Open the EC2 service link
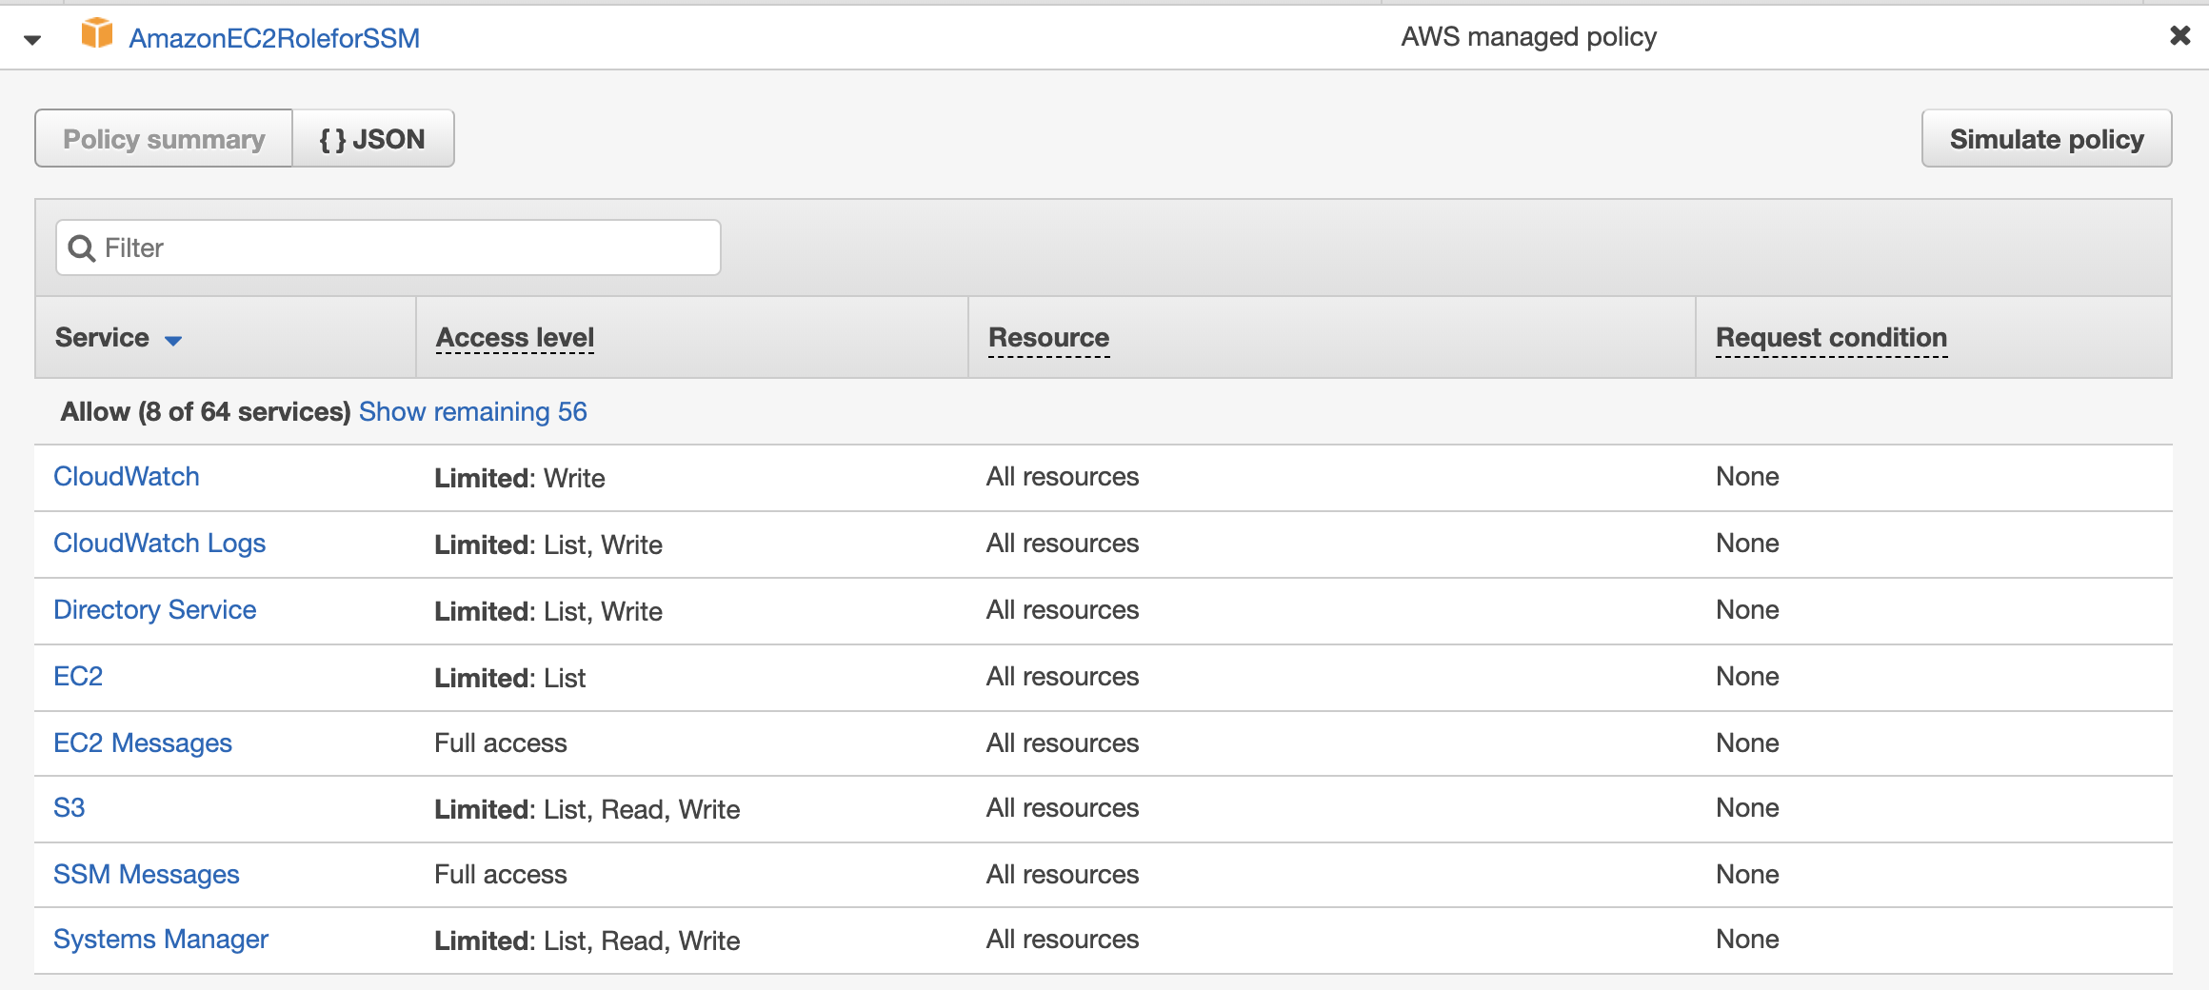Image resolution: width=2209 pixels, height=990 pixels. coord(78,677)
